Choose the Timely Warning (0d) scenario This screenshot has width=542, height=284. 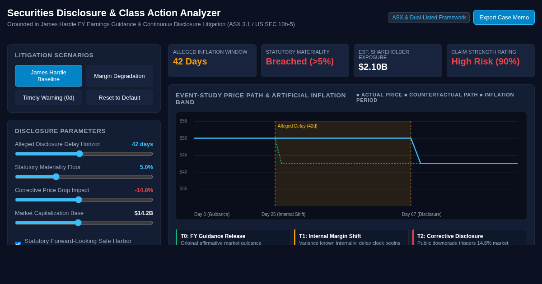(48, 97)
